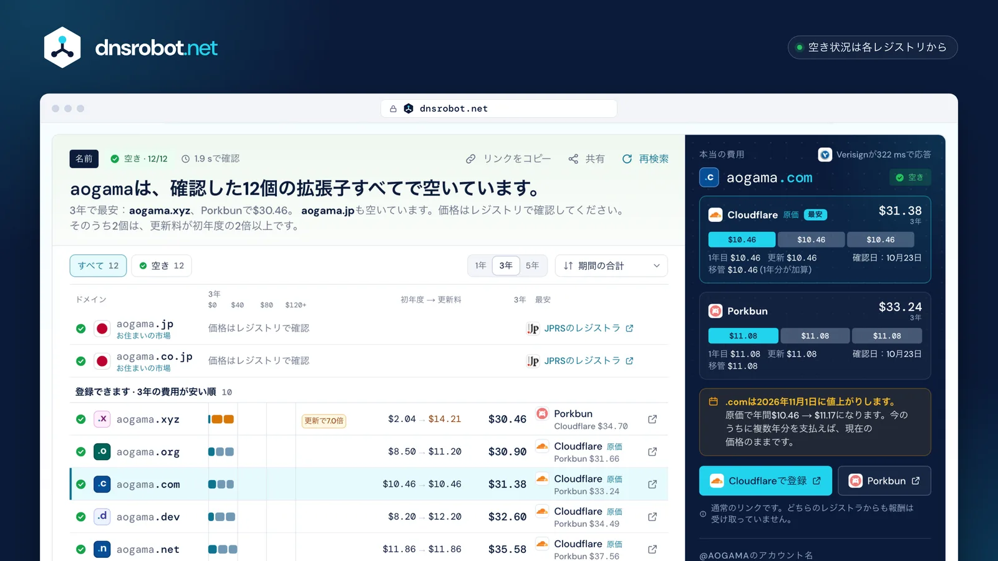This screenshot has width=998, height=561.
Task: Click the refresh icon beside 再検索
Action: click(627, 159)
